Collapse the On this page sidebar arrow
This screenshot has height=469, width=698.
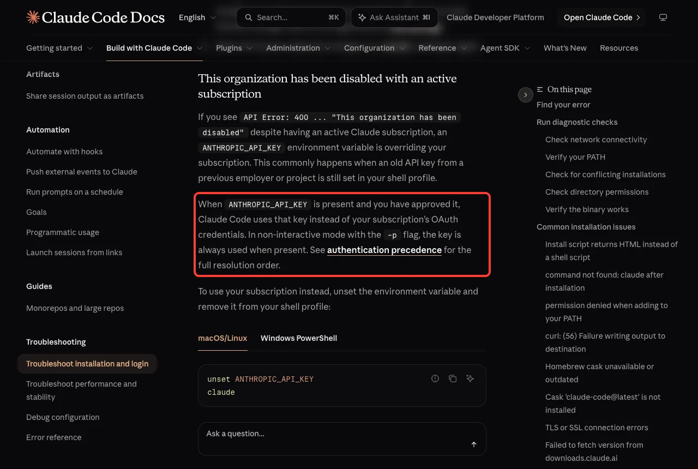click(525, 95)
